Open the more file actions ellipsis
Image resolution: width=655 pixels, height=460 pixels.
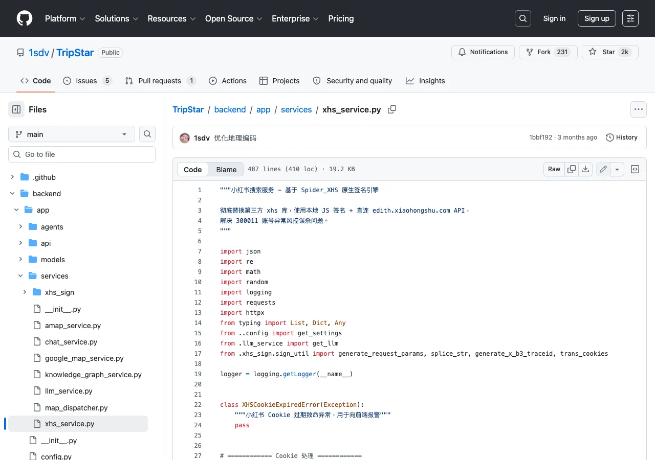[638, 109]
